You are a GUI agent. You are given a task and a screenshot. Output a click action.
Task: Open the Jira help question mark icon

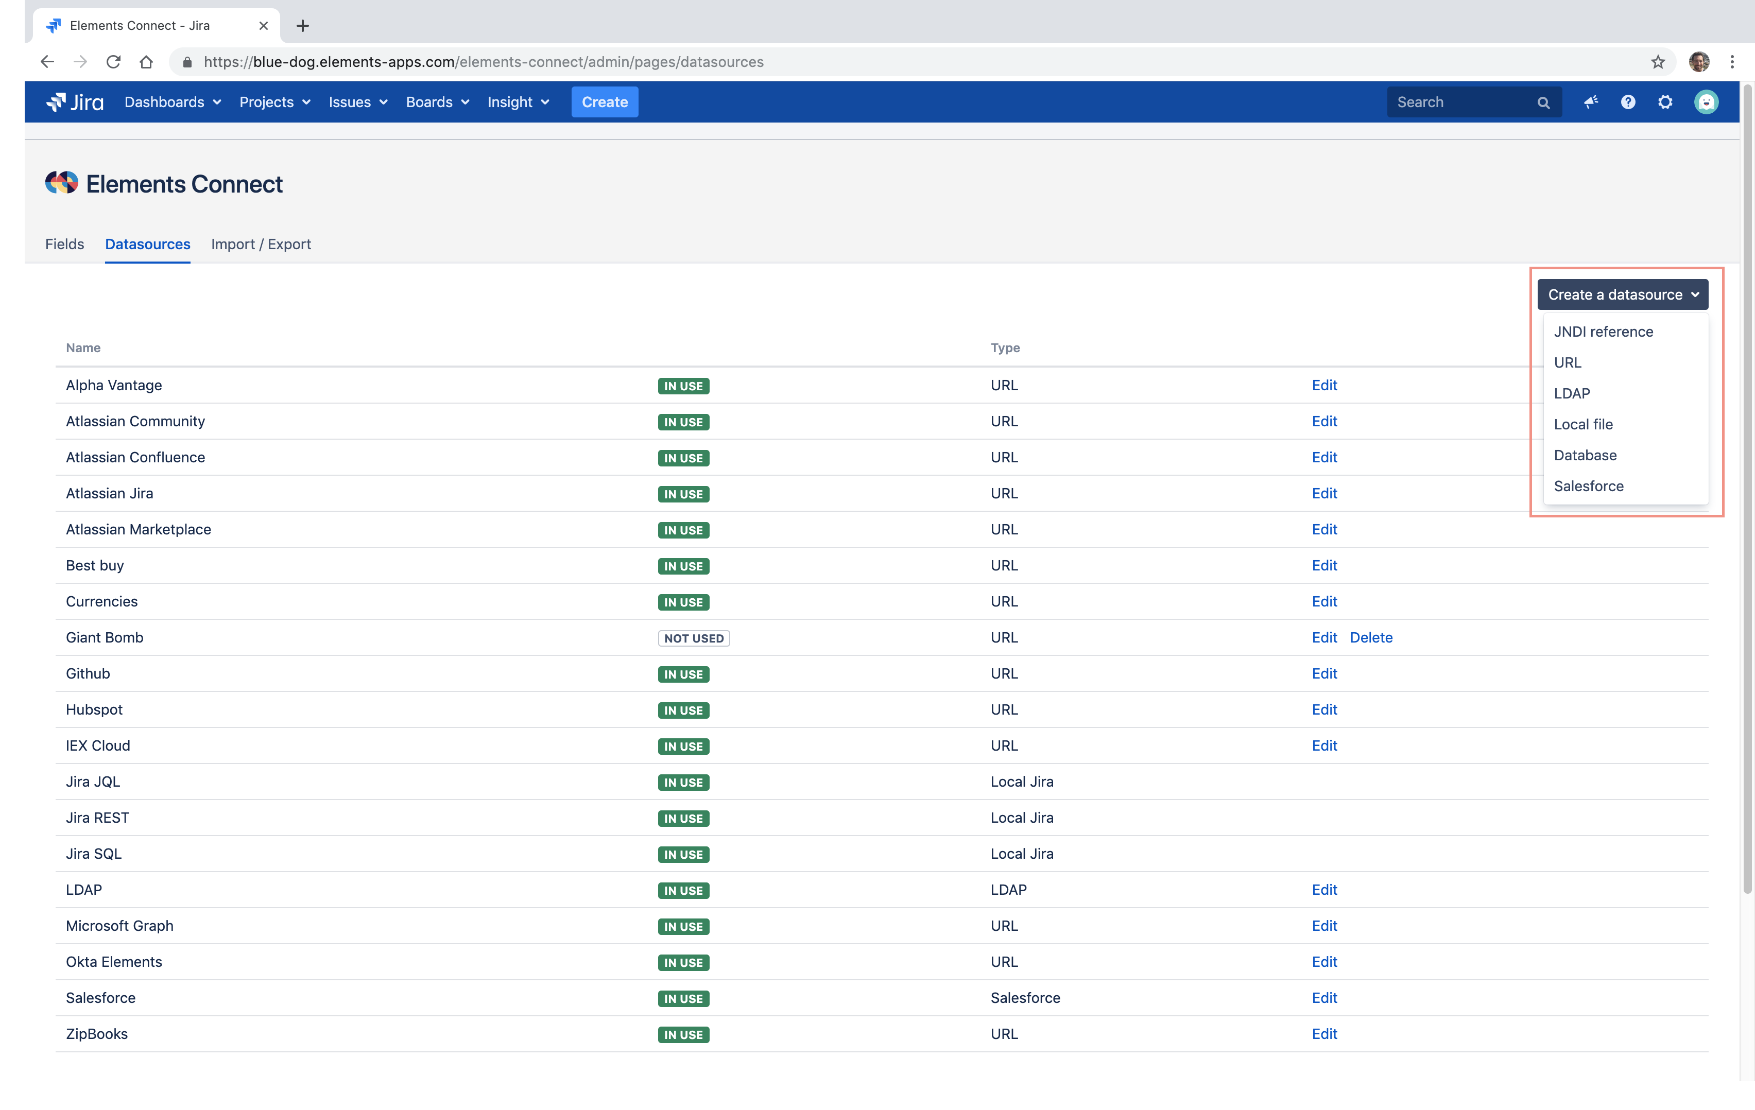click(1627, 102)
